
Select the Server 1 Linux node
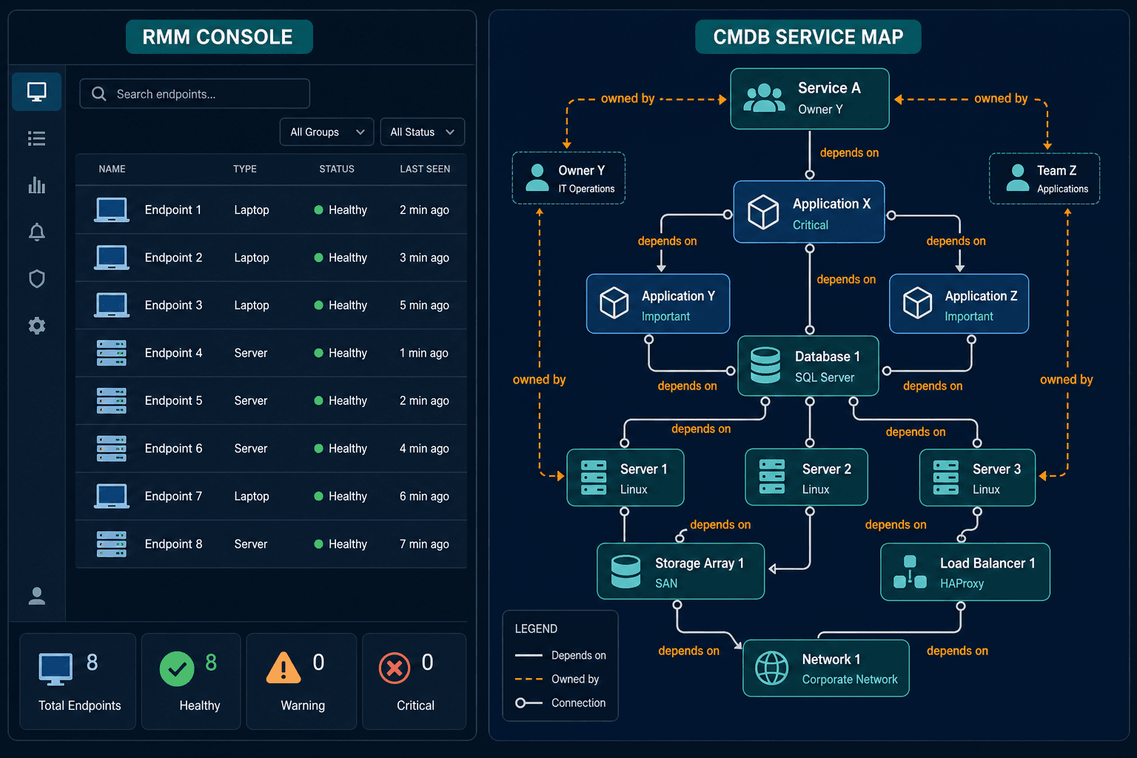625,477
